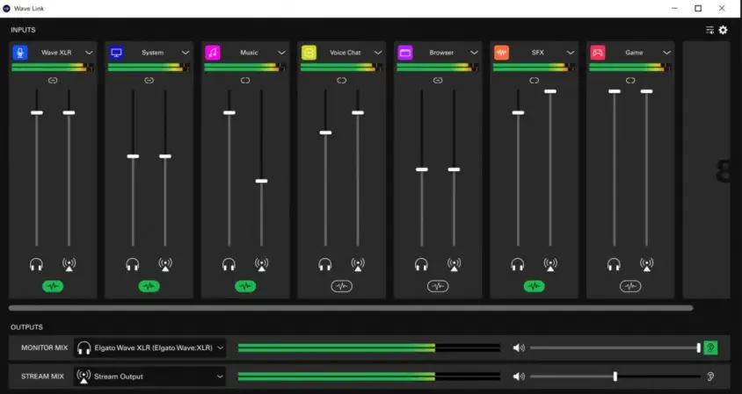Click the inputs horizontal scrollbar
This screenshot has width=742, height=394.
(x=351, y=308)
